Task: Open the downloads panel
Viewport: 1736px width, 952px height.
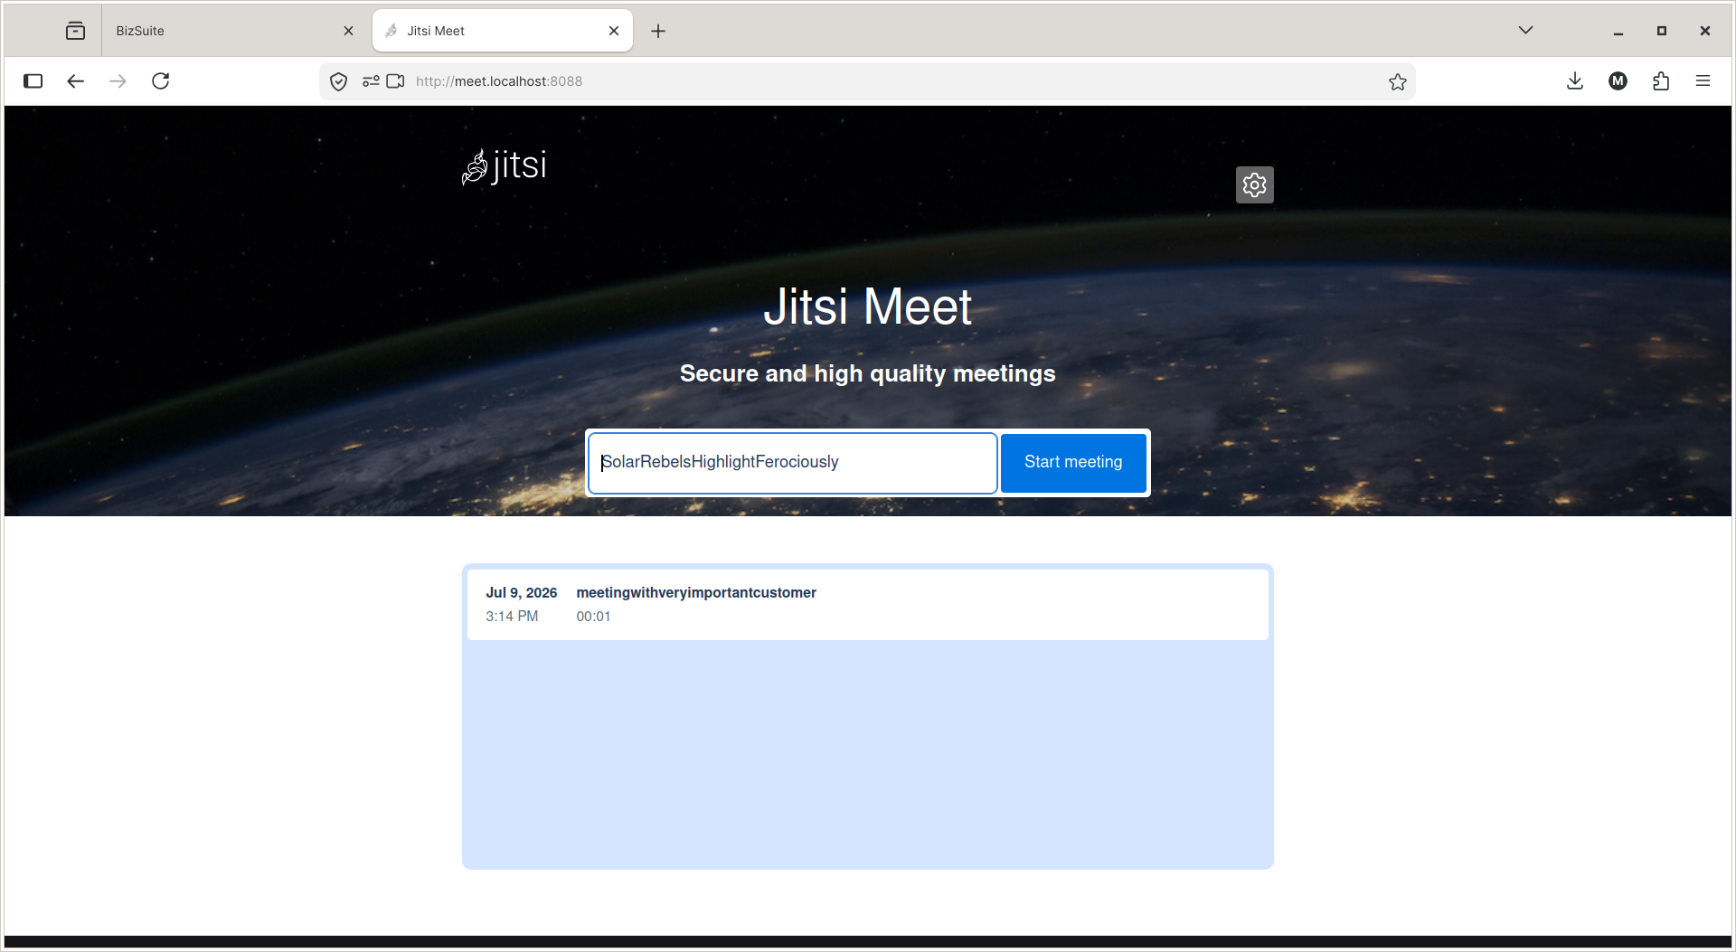Action: point(1574,81)
